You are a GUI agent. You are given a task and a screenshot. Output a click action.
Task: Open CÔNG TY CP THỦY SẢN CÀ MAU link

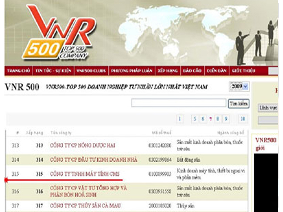tap(85, 206)
